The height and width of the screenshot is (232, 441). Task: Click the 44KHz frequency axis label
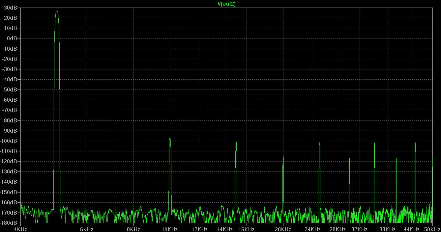tap(411, 229)
